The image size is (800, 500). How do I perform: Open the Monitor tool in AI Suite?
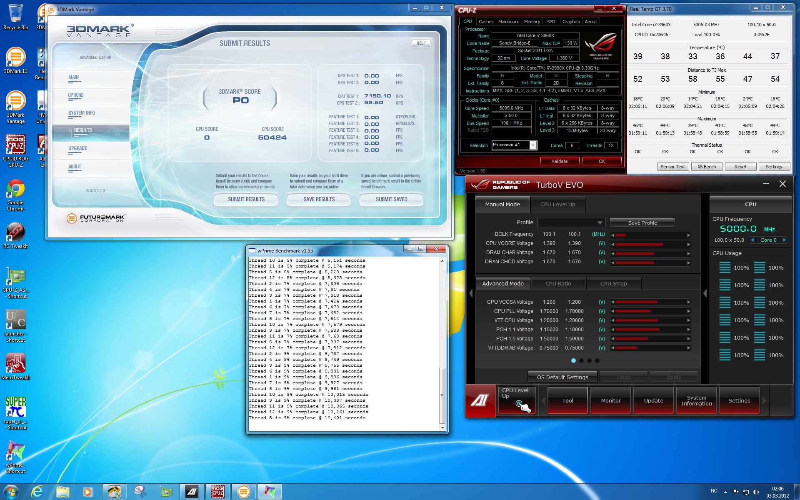coord(610,400)
